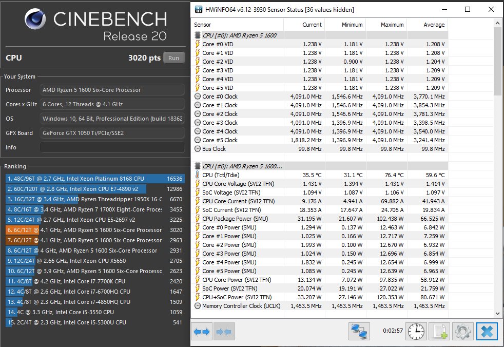Click the Cinebench logo sphere icon
This screenshot has height=347, width=504.
35,18
